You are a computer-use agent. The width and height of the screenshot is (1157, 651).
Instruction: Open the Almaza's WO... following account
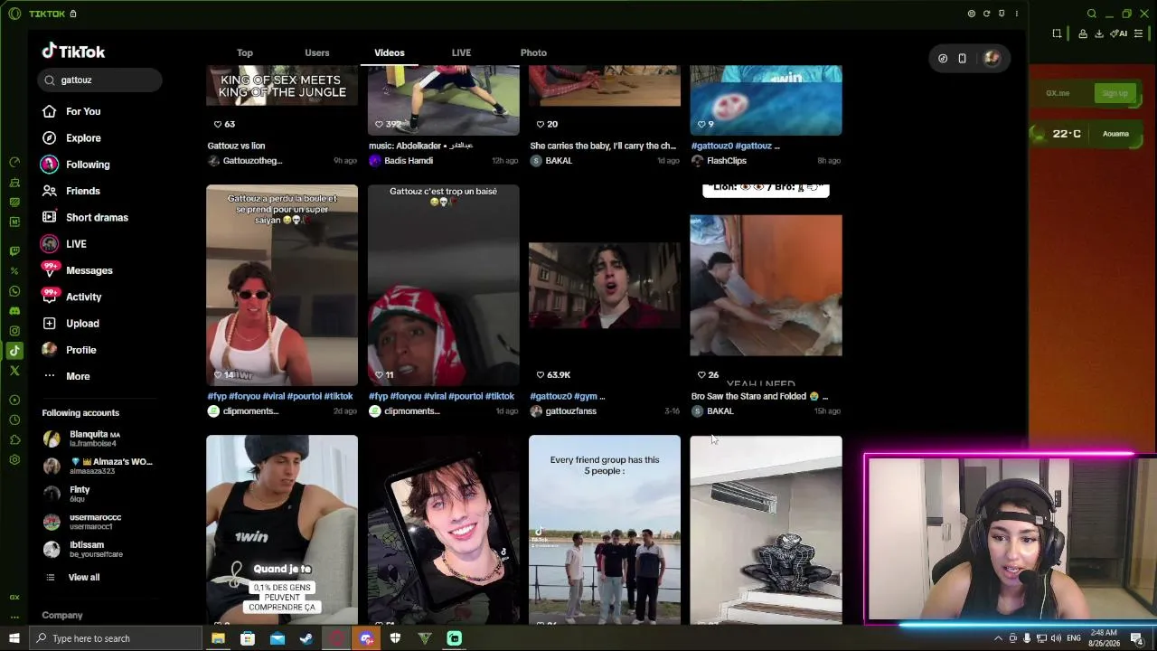98,467
